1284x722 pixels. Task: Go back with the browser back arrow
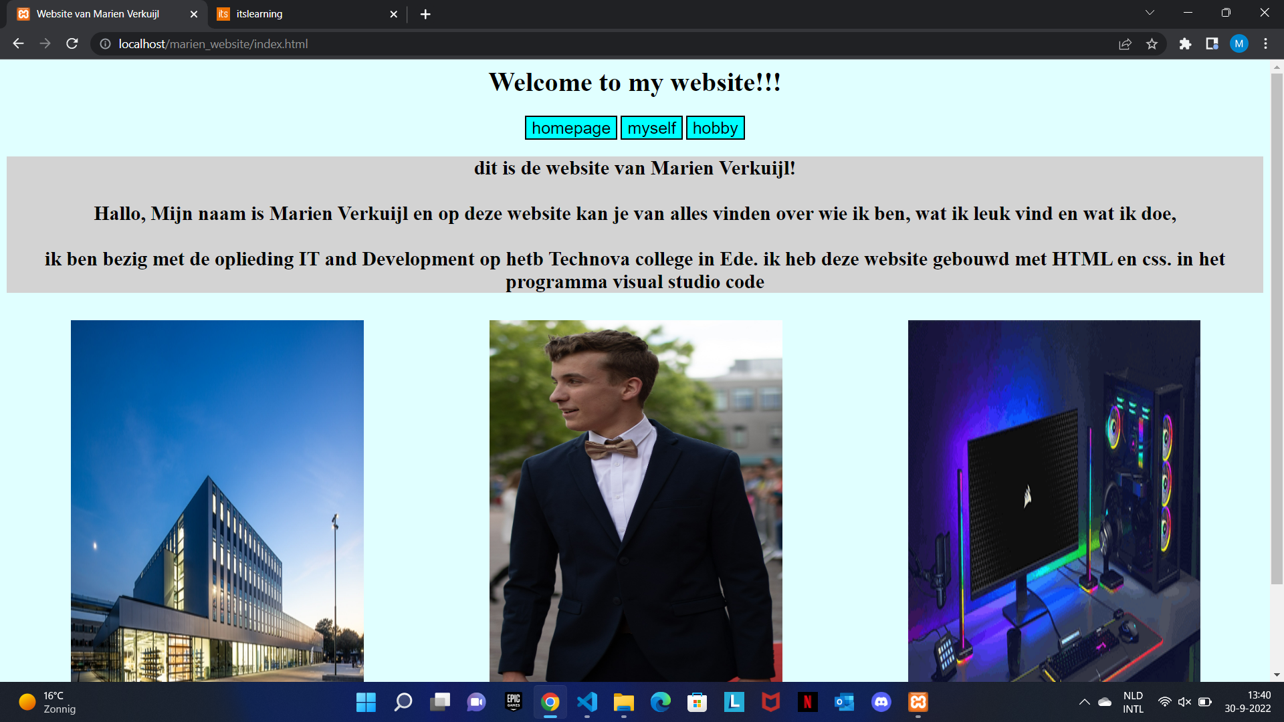coord(18,43)
